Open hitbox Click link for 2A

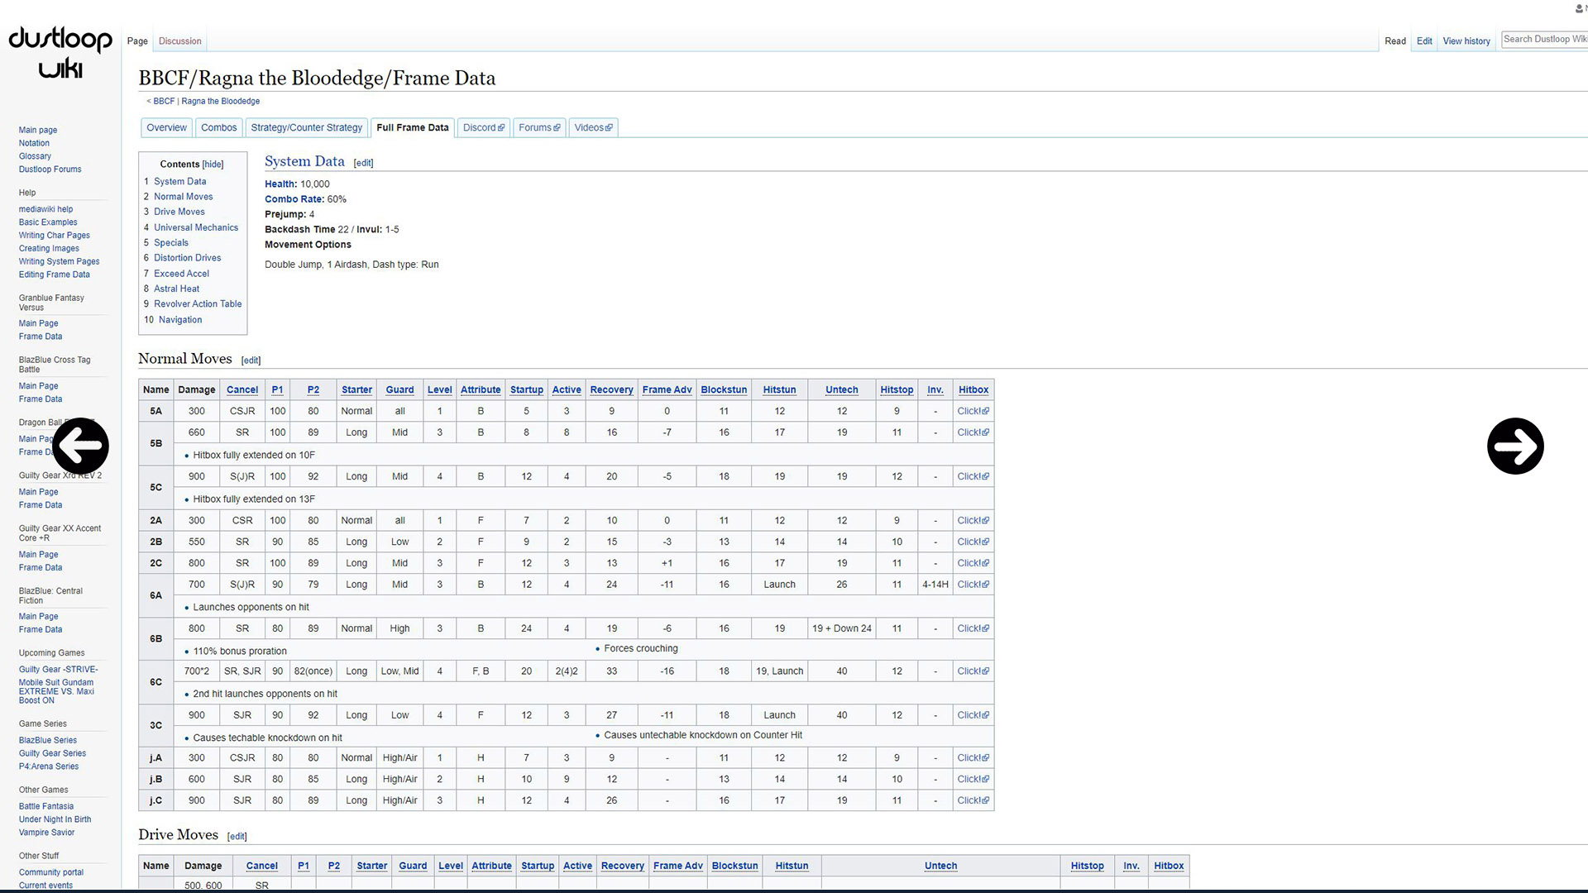click(x=973, y=520)
